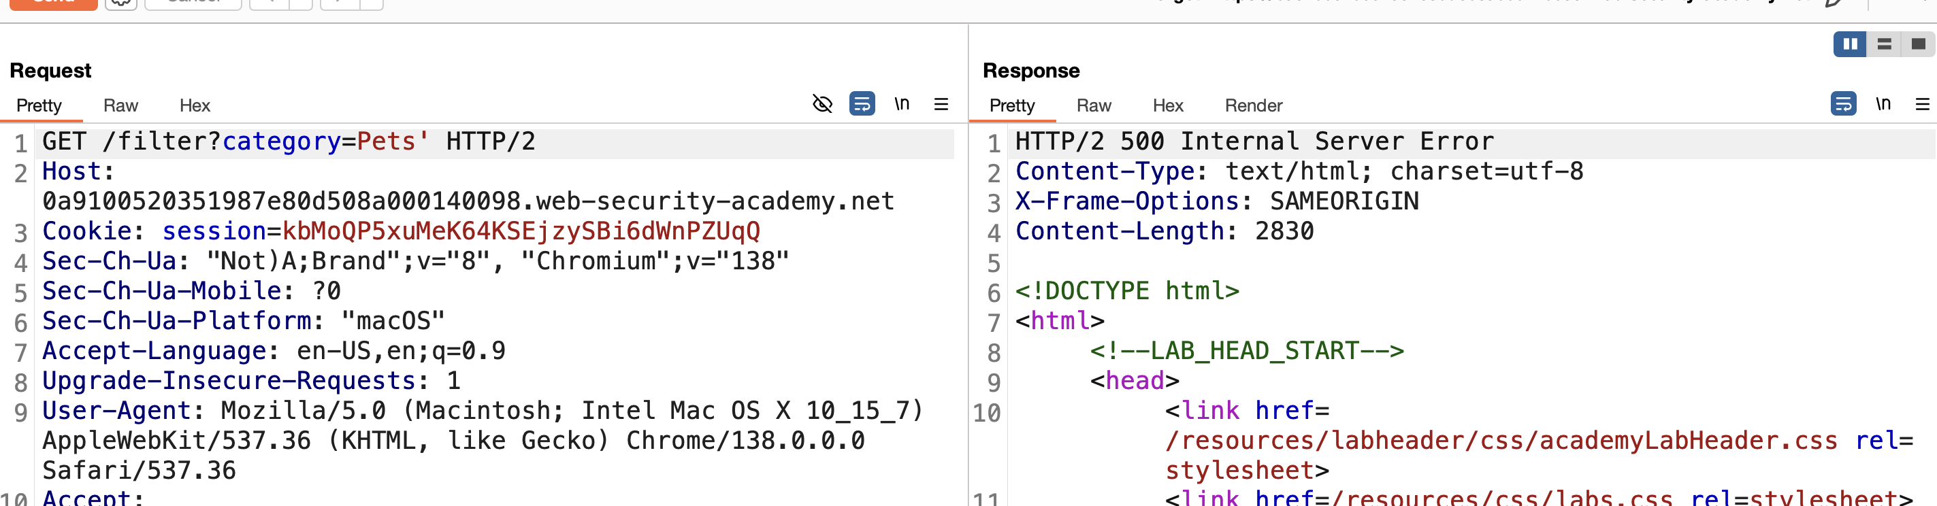Click the 500 Internal Server Error status line

(x=1254, y=141)
